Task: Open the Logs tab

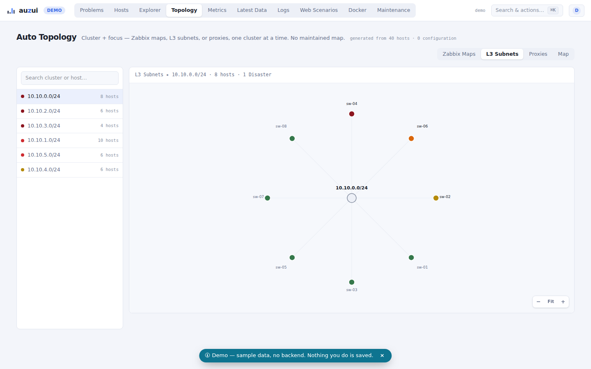Action: [x=283, y=10]
